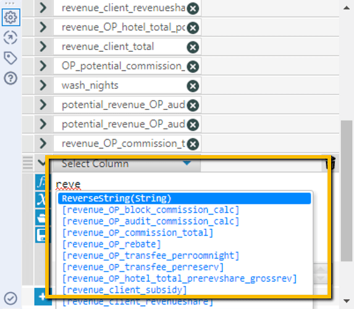Open the Configuration gear icon in sidebar
The image size is (354, 309).
point(11,17)
